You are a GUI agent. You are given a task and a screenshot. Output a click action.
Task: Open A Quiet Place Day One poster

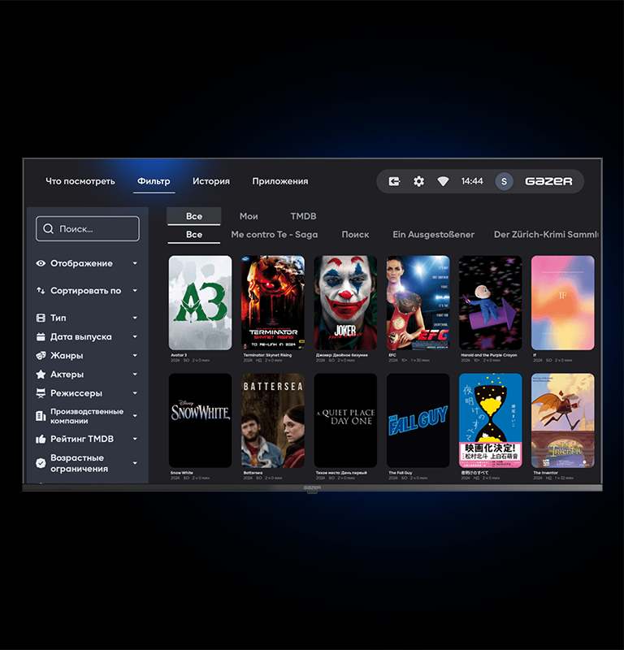345,420
